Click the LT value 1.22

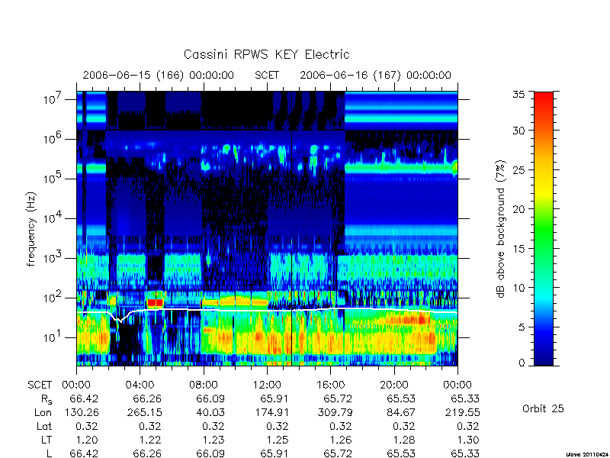149,440
